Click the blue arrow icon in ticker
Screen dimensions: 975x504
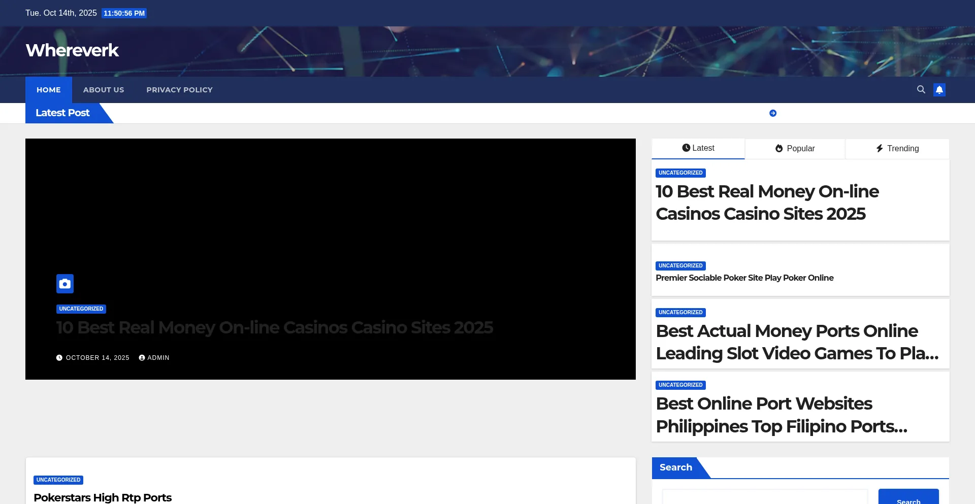(x=773, y=113)
